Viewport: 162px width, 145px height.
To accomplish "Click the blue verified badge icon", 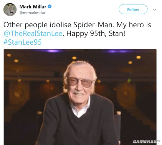I will click(x=49, y=6).
